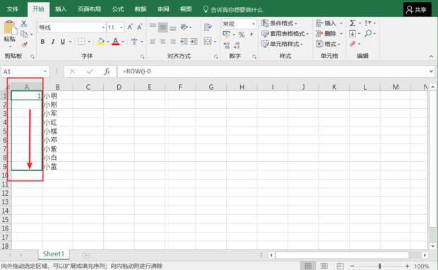Increase font size with larger A
This screenshot has height=270, width=438.
[130, 27]
